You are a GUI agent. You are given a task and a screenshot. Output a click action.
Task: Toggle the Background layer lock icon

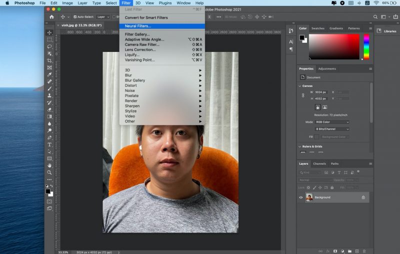point(363,198)
